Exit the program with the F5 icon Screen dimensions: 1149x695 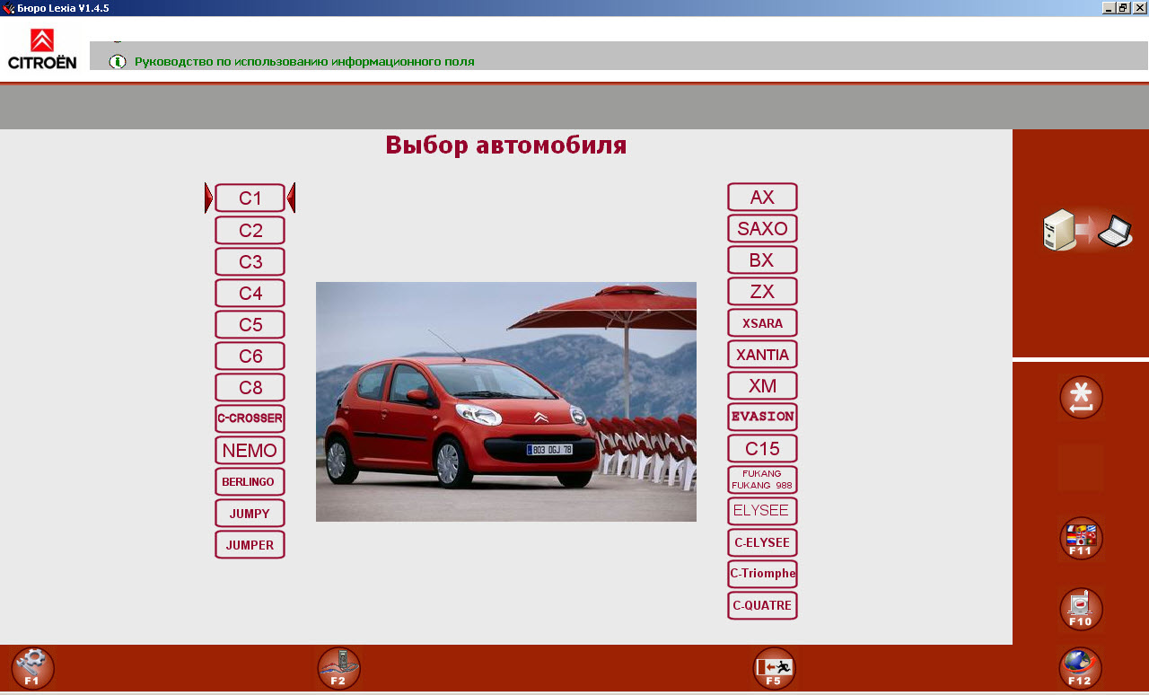[773, 667]
